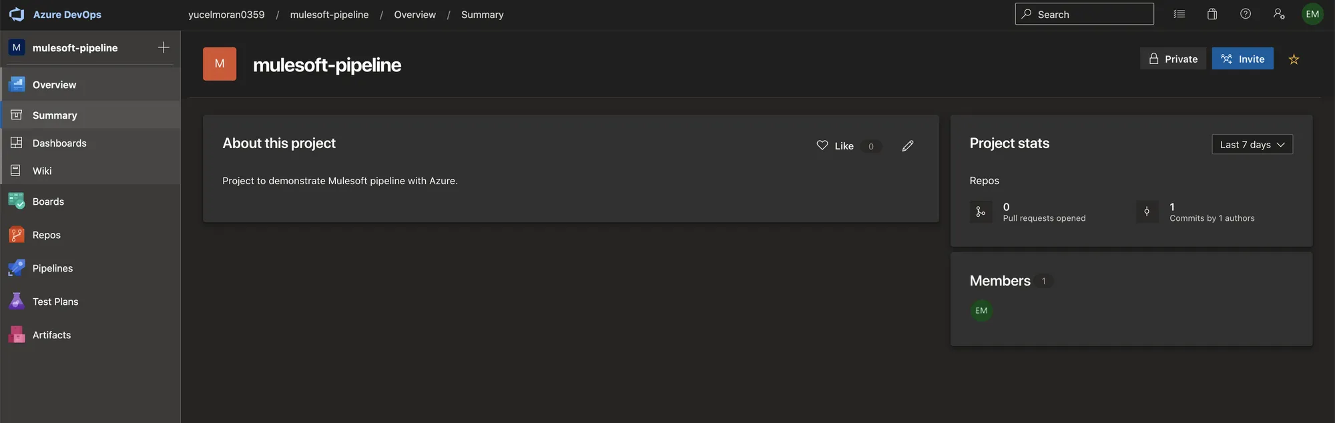Like the project with heart button
Image resolution: width=1335 pixels, height=423 pixels.
point(835,145)
